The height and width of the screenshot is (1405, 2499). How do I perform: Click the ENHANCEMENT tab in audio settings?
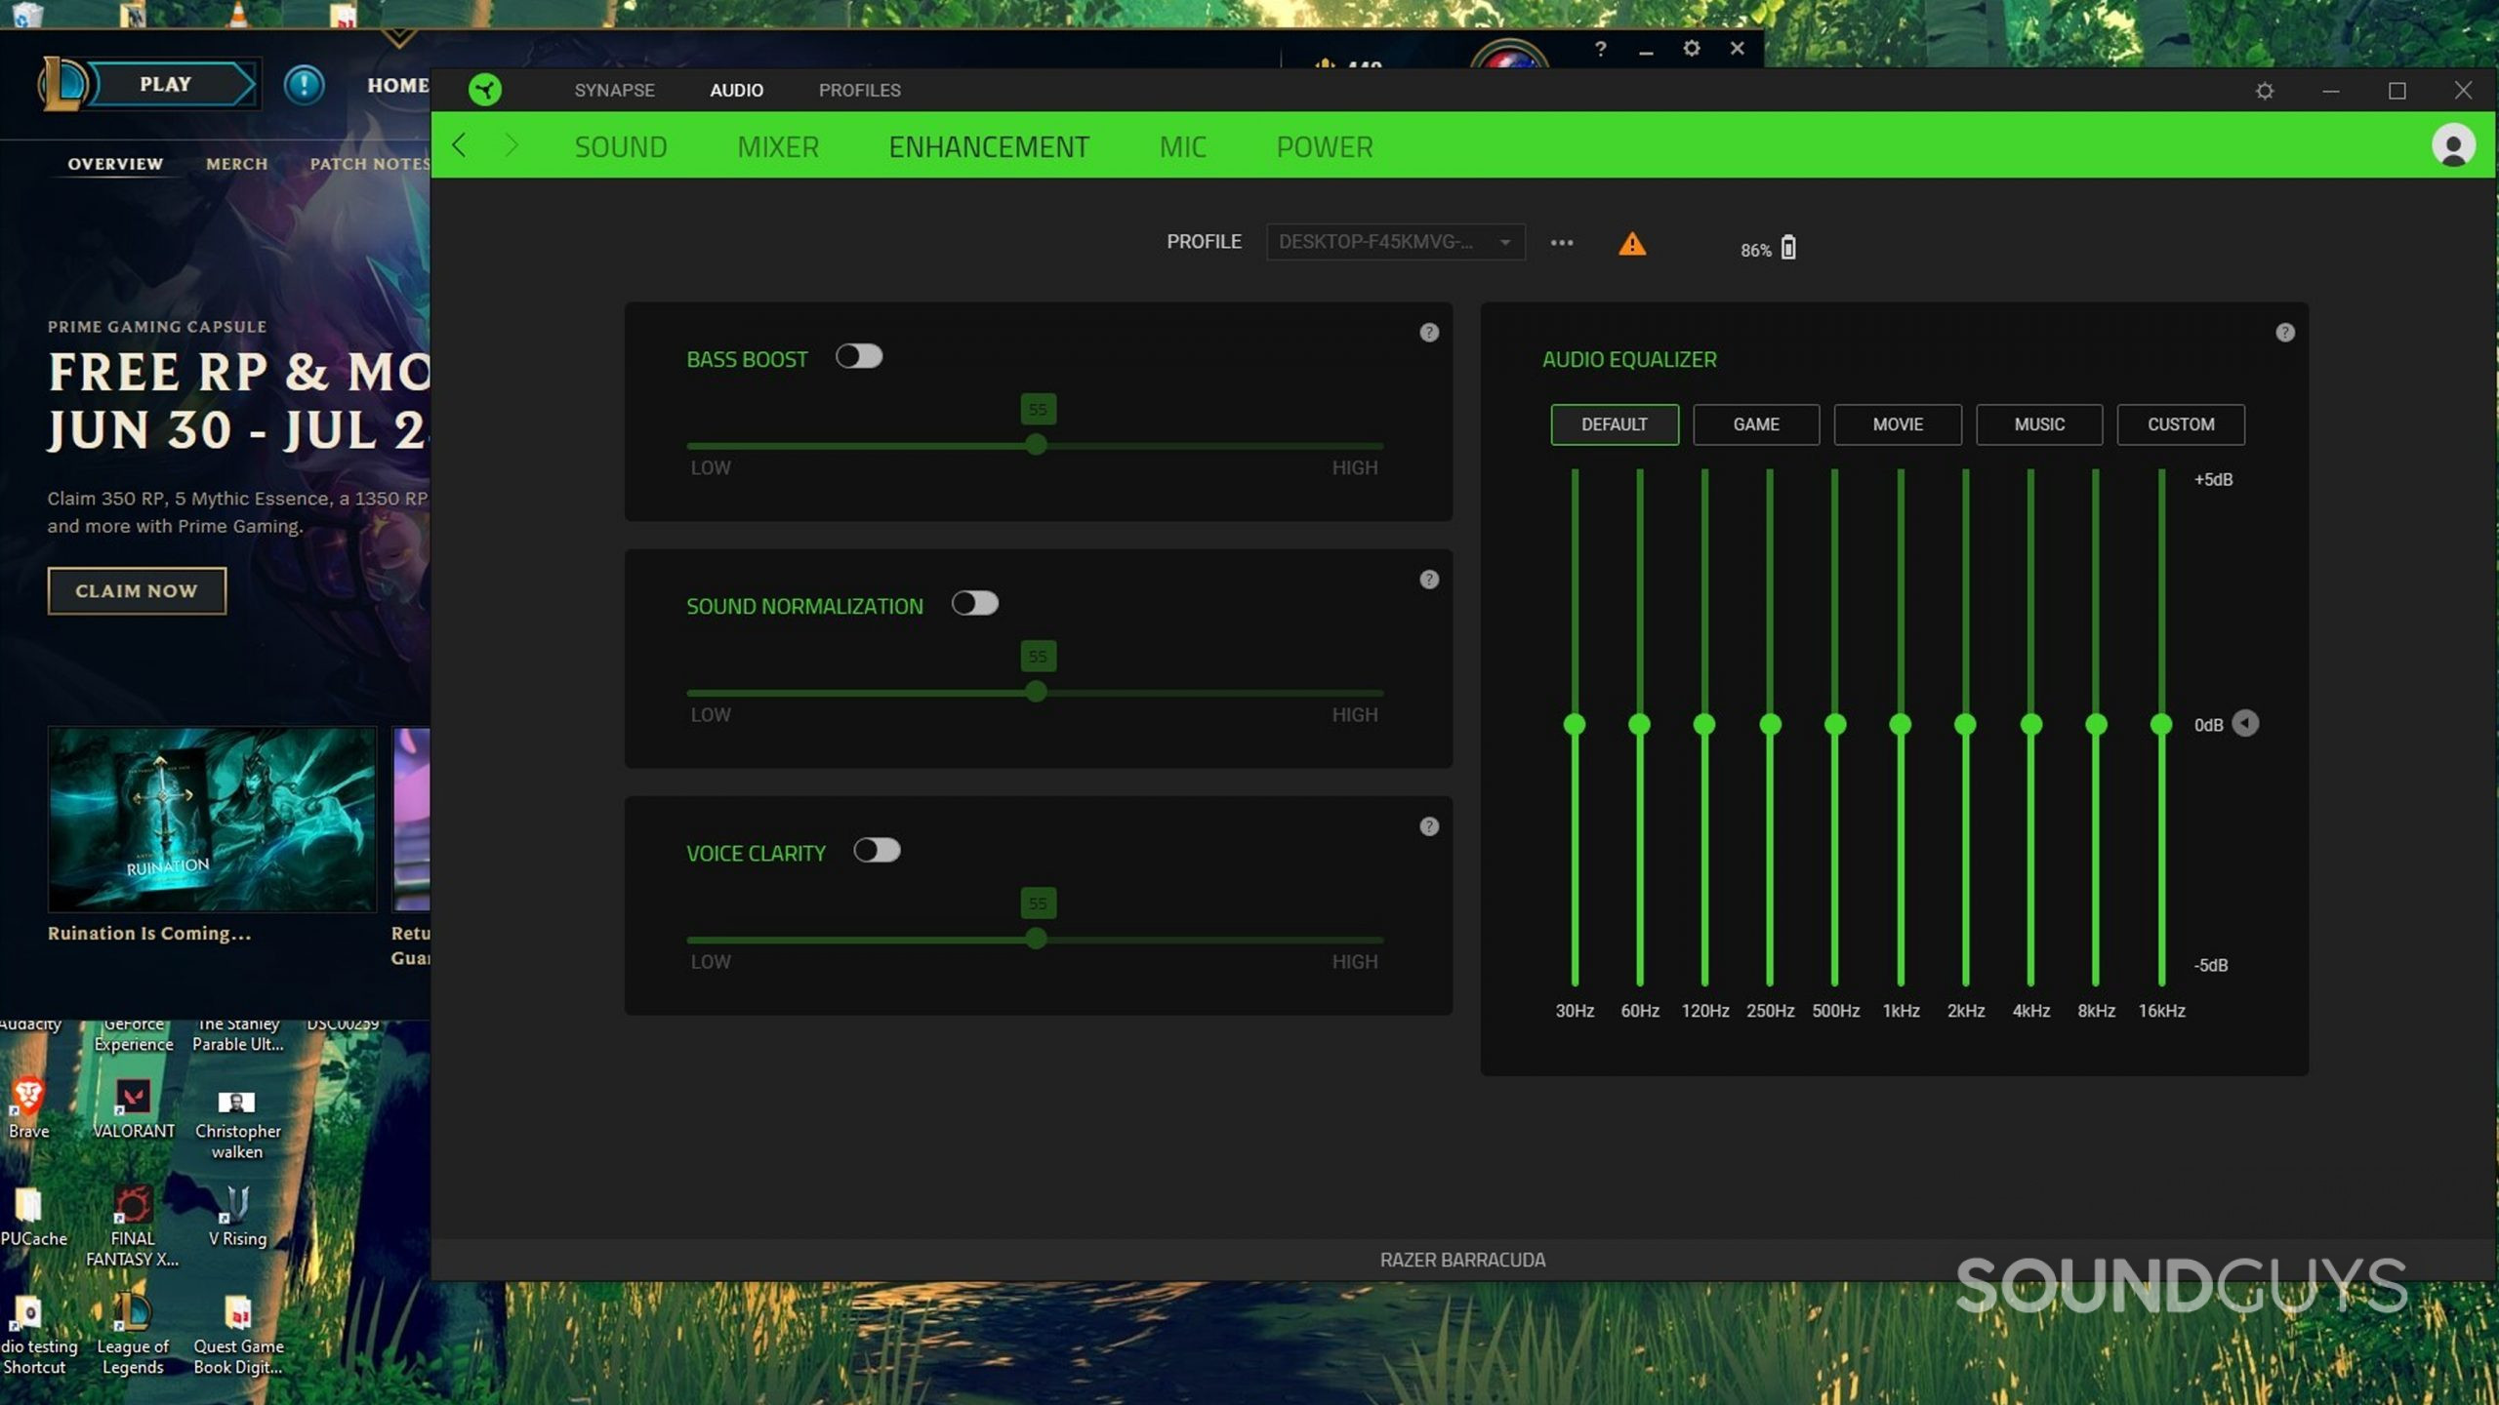click(989, 145)
